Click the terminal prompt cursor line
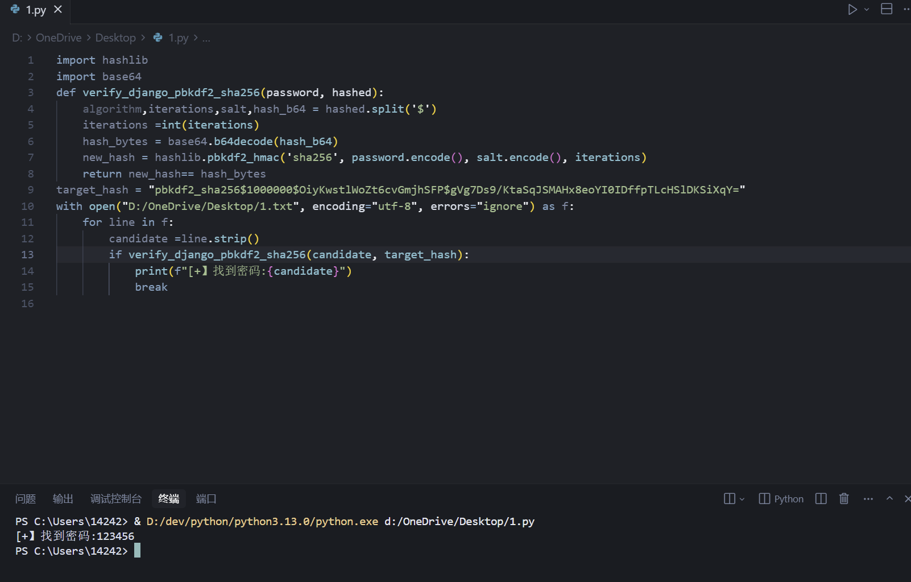The width and height of the screenshot is (911, 582). 78,551
